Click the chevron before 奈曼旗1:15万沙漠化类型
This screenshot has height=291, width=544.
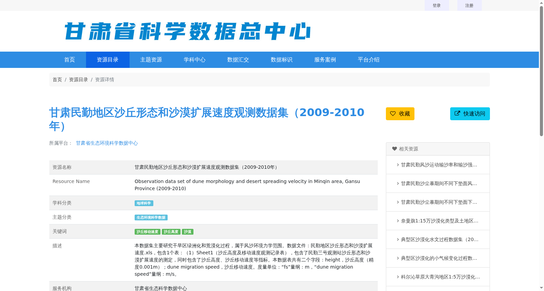pyautogui.click(x=398, y=221)
